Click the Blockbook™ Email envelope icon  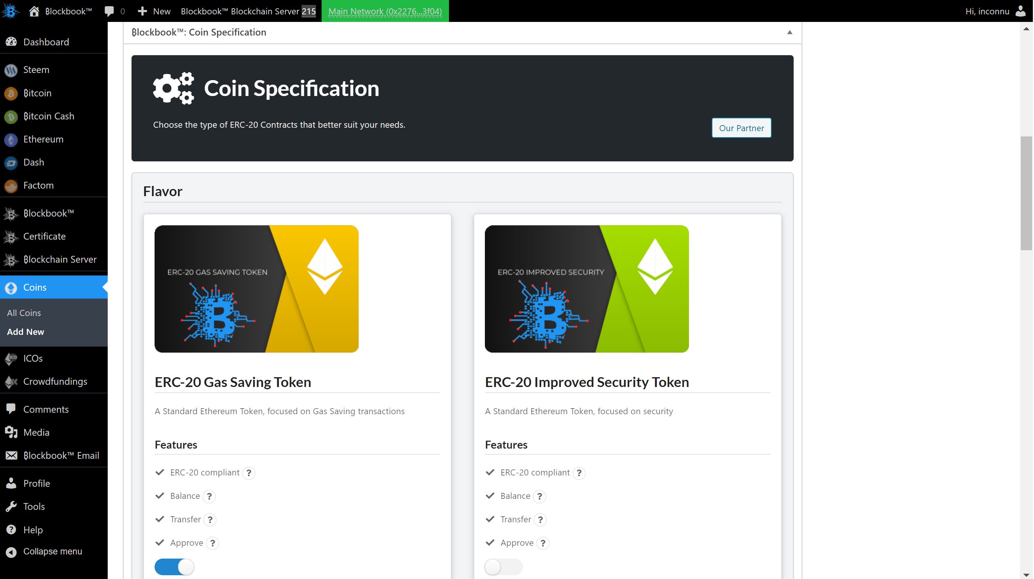11,455
